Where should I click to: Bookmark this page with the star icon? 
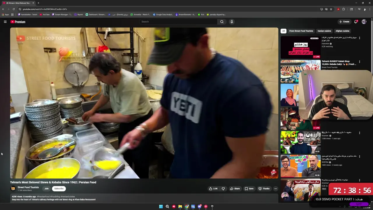[331, 9]
